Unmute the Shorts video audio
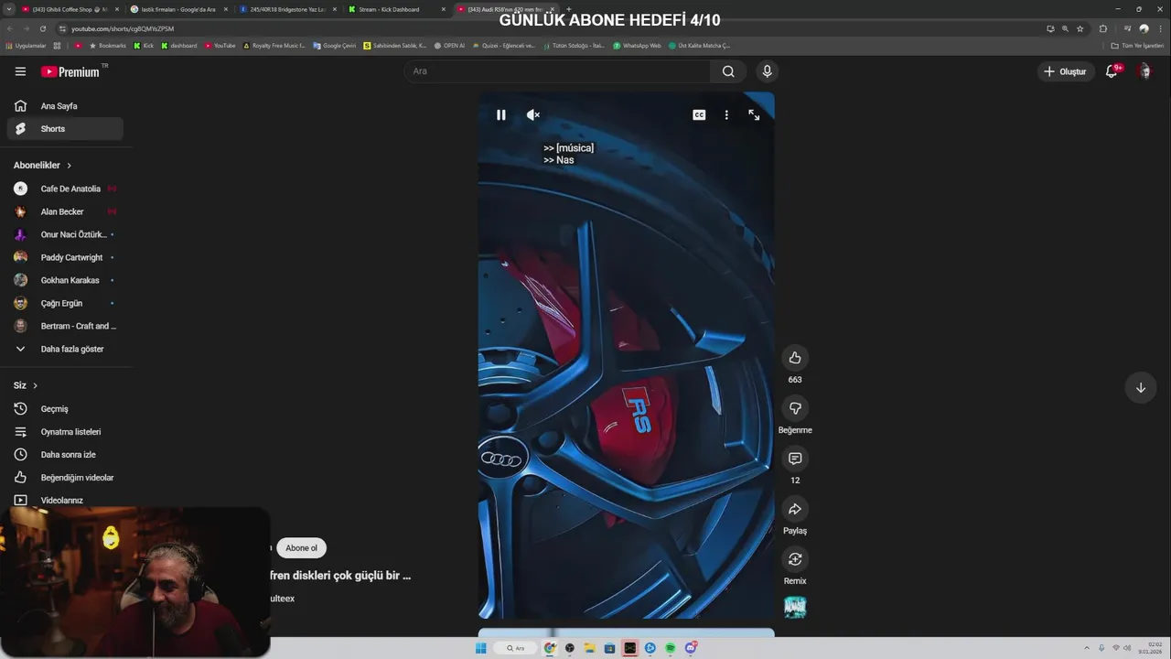 533,114
